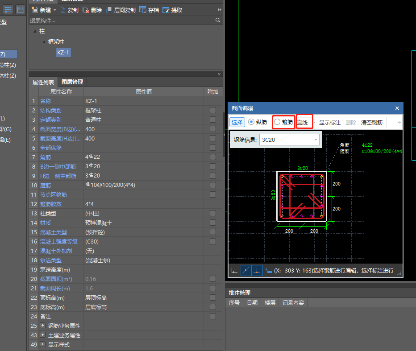Click the 箍筋肢数 value 4*4 cell
The height and width of the screenshot is (351, 416).
pyautogui.click(x=144, y=204)
